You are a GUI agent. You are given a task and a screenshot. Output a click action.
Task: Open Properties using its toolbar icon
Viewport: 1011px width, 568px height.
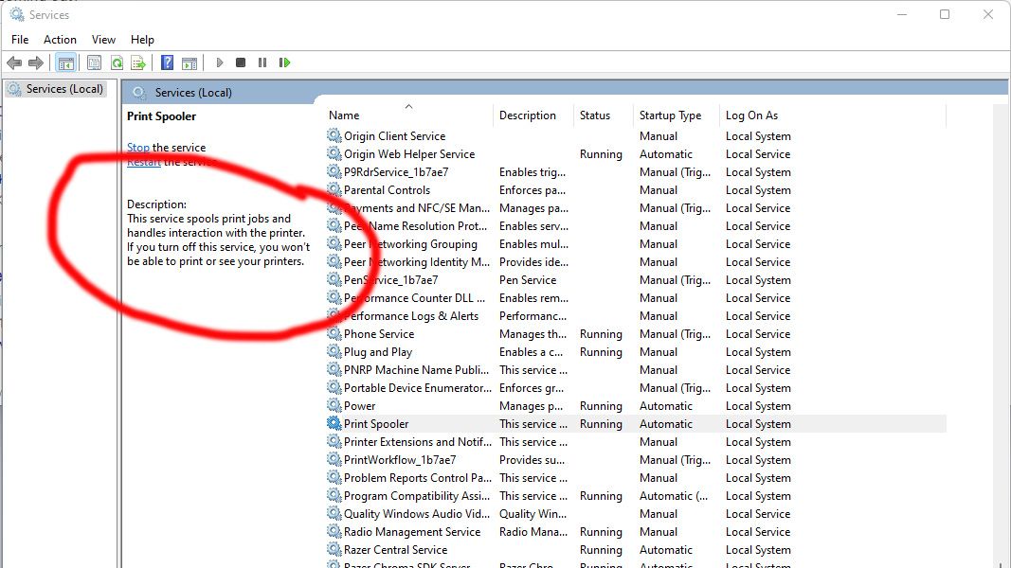[94, 62]
